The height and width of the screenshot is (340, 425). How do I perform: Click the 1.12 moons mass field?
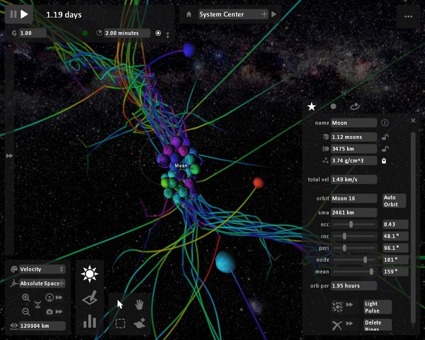click(353, 137)
